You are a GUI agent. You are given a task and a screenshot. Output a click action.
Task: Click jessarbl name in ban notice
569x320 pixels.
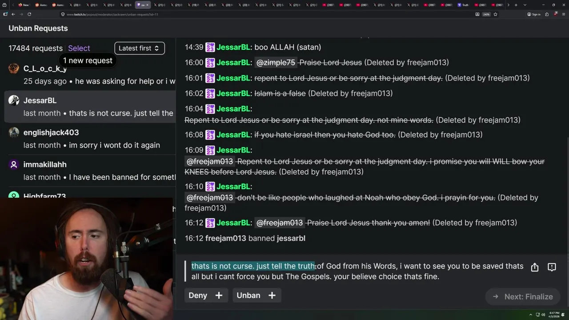291,238
